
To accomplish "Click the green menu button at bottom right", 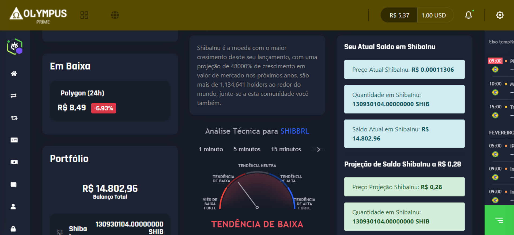I will coord(499,220).
